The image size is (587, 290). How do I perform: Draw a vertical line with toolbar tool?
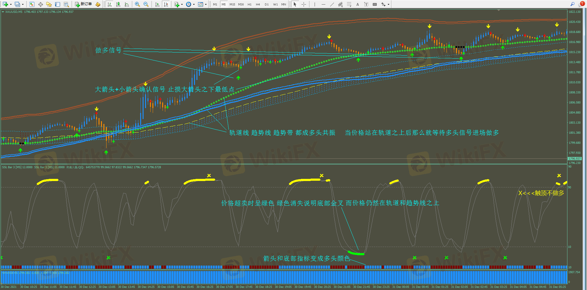coord(315,4)
